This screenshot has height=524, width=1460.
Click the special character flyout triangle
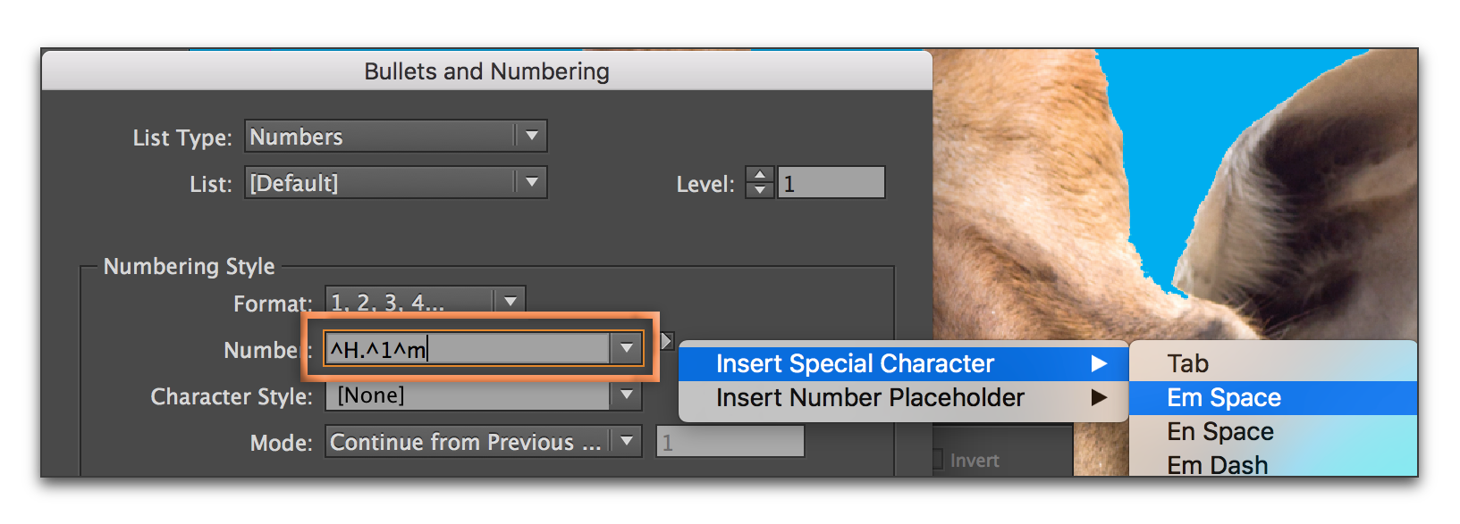coord(666,341)
